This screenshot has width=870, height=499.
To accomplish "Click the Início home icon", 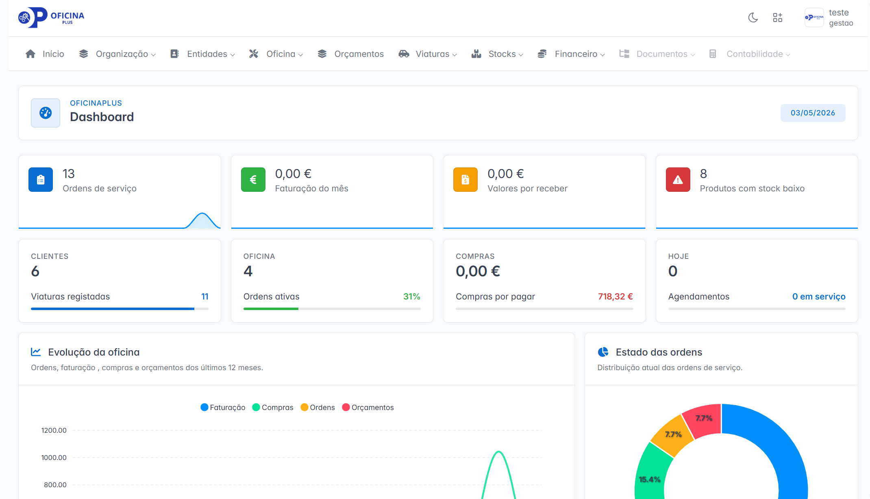I will pyautogui.click(x=30, y=54).
